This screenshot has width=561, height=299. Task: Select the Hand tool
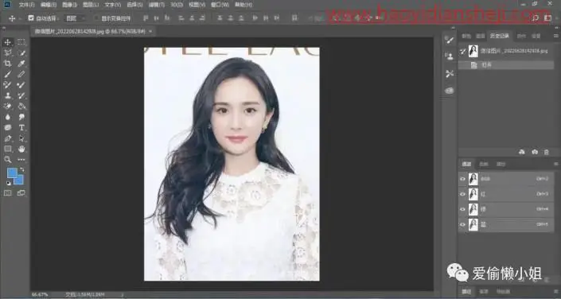click(x=21, y=149)
